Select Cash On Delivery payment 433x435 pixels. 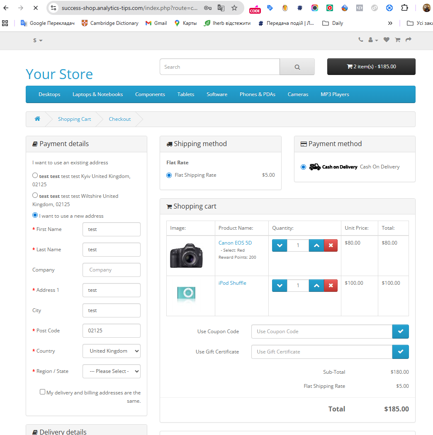pyautogui.click(x=304, y=167)
